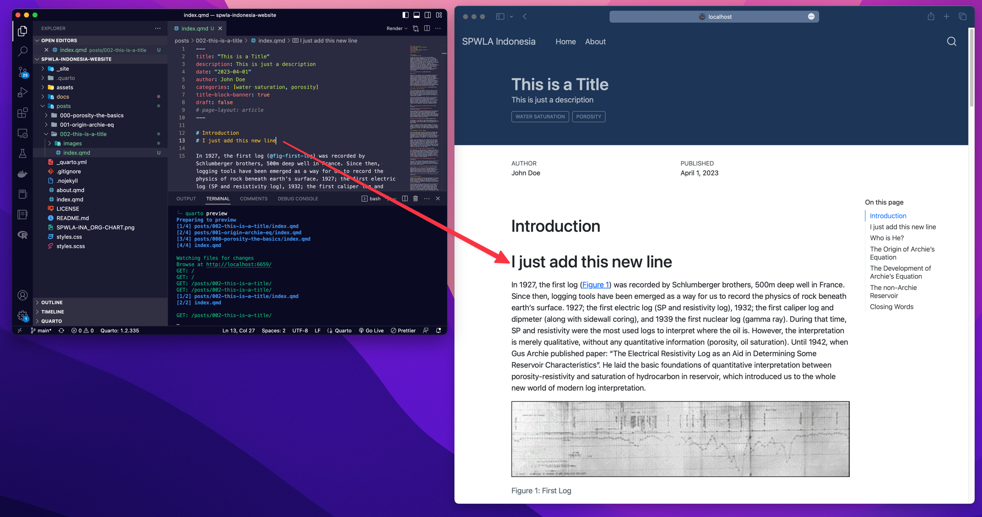Open notifications bell in VS Code status bar
Viewport: 982px width, 517px height.
(x=438, y=331)
